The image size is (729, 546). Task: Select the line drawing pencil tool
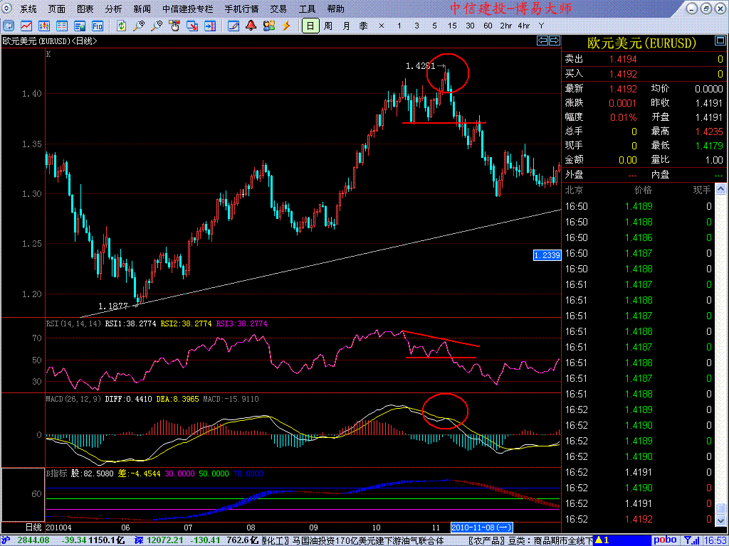234,26
